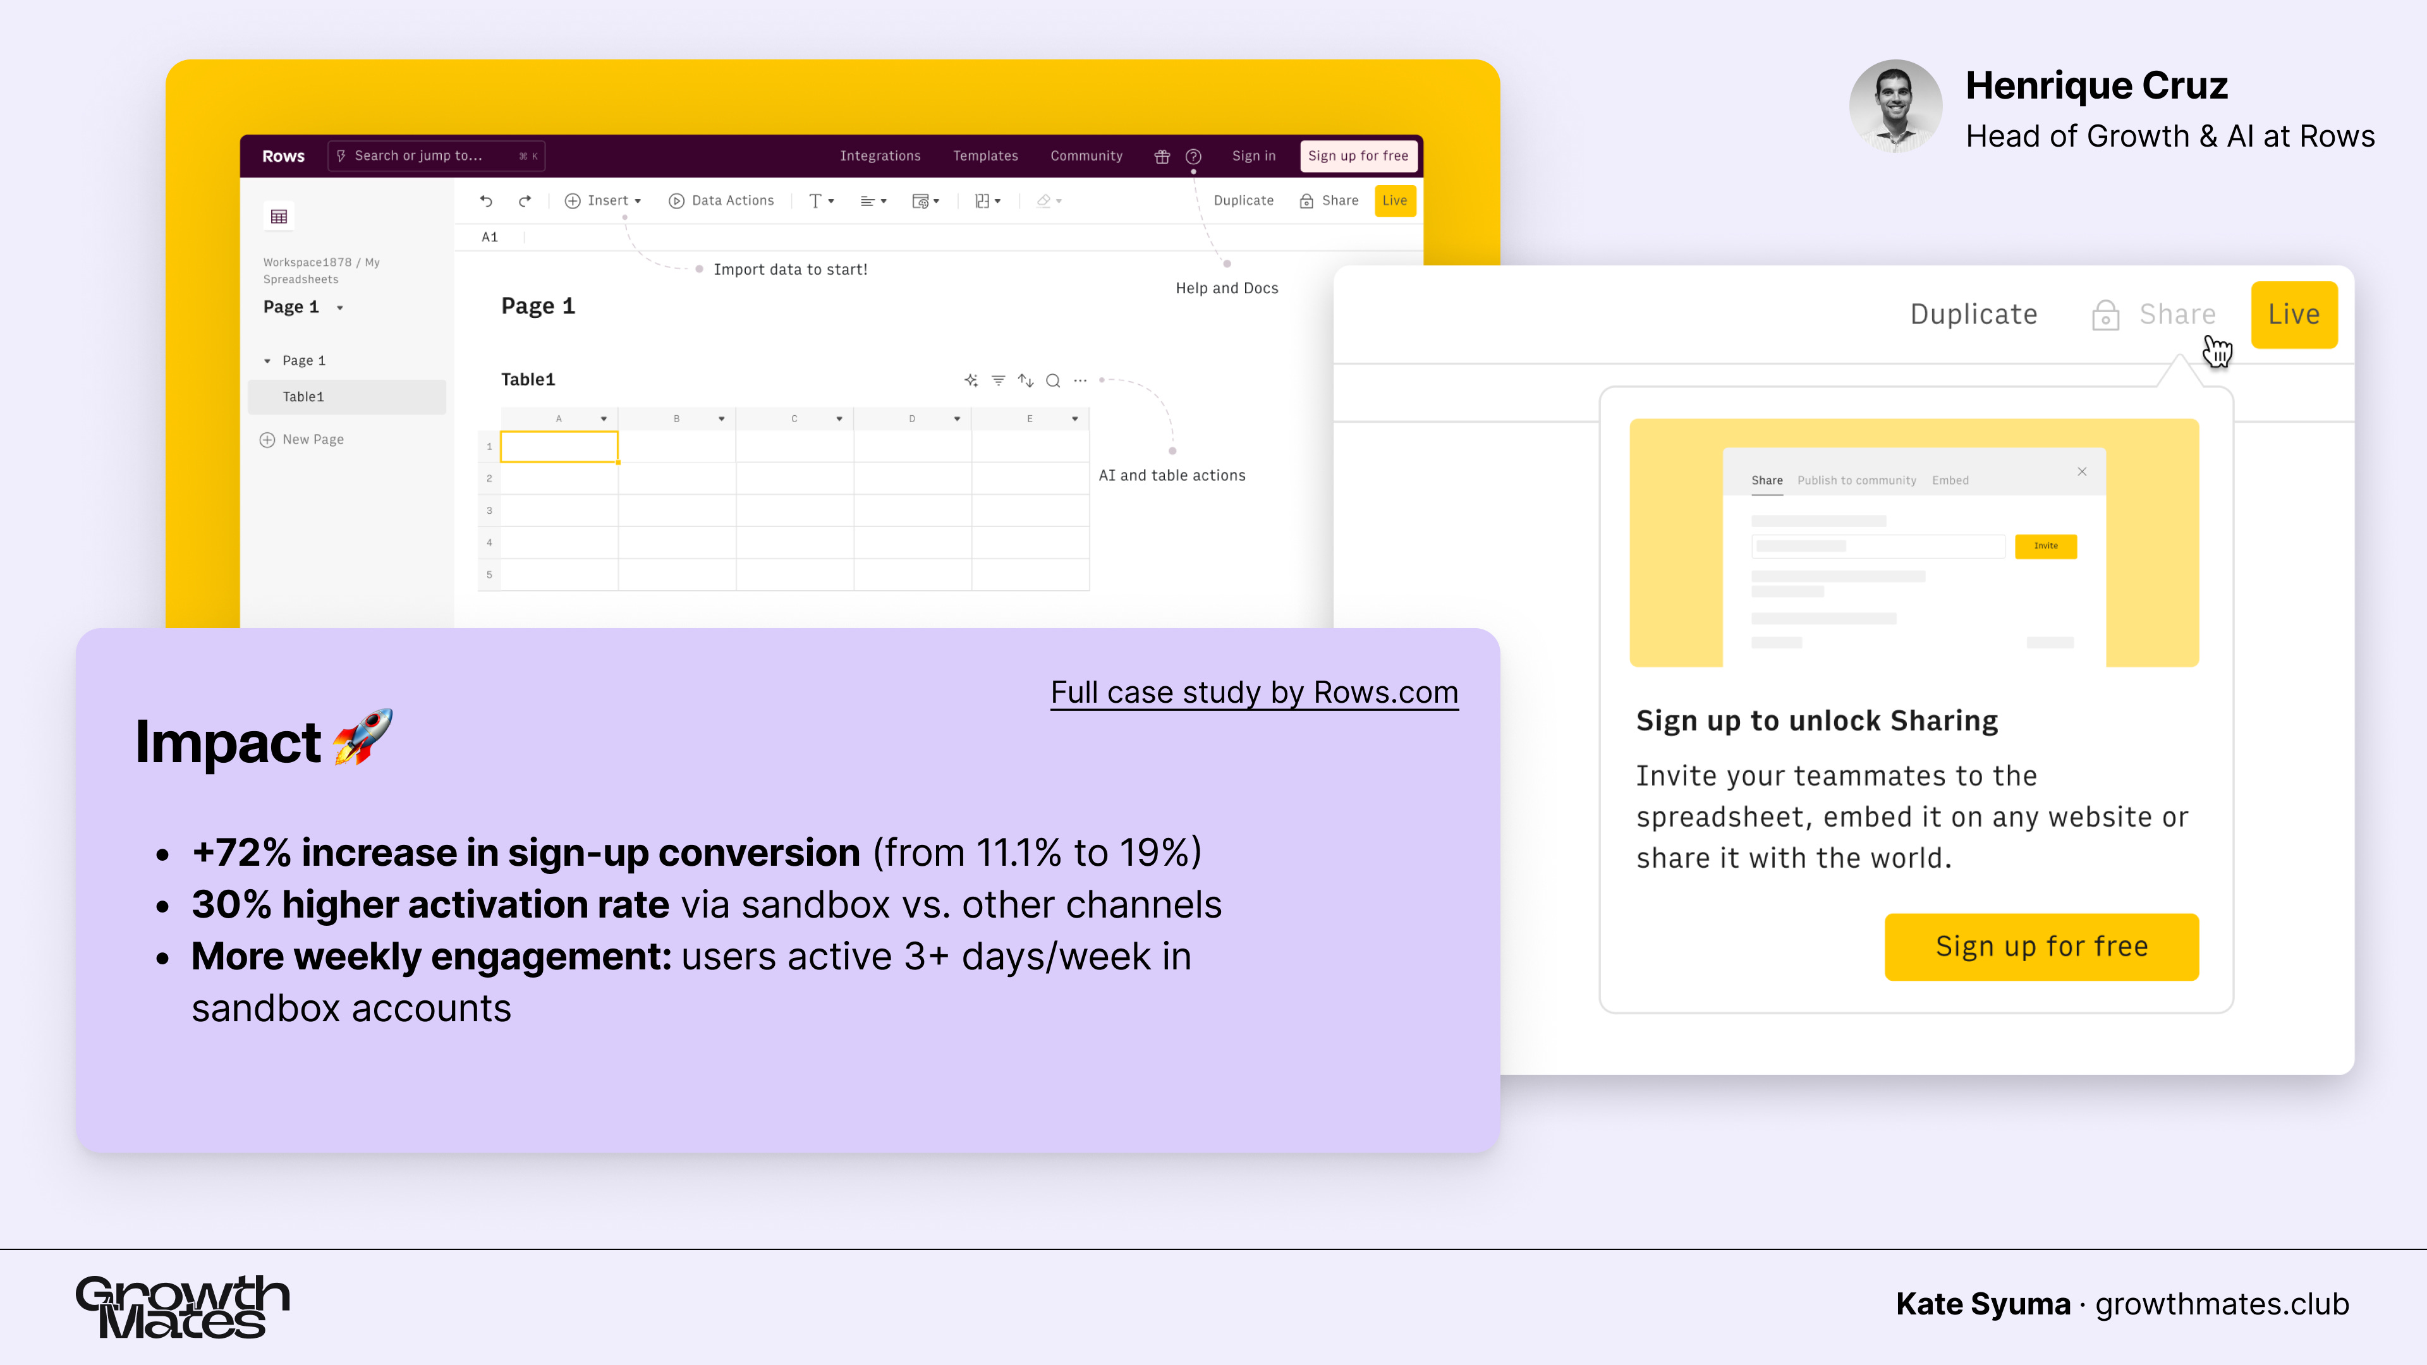Expand the text format T dropdown
The width and height of the screenshot is (2427, 1365).
pos(822,201)
